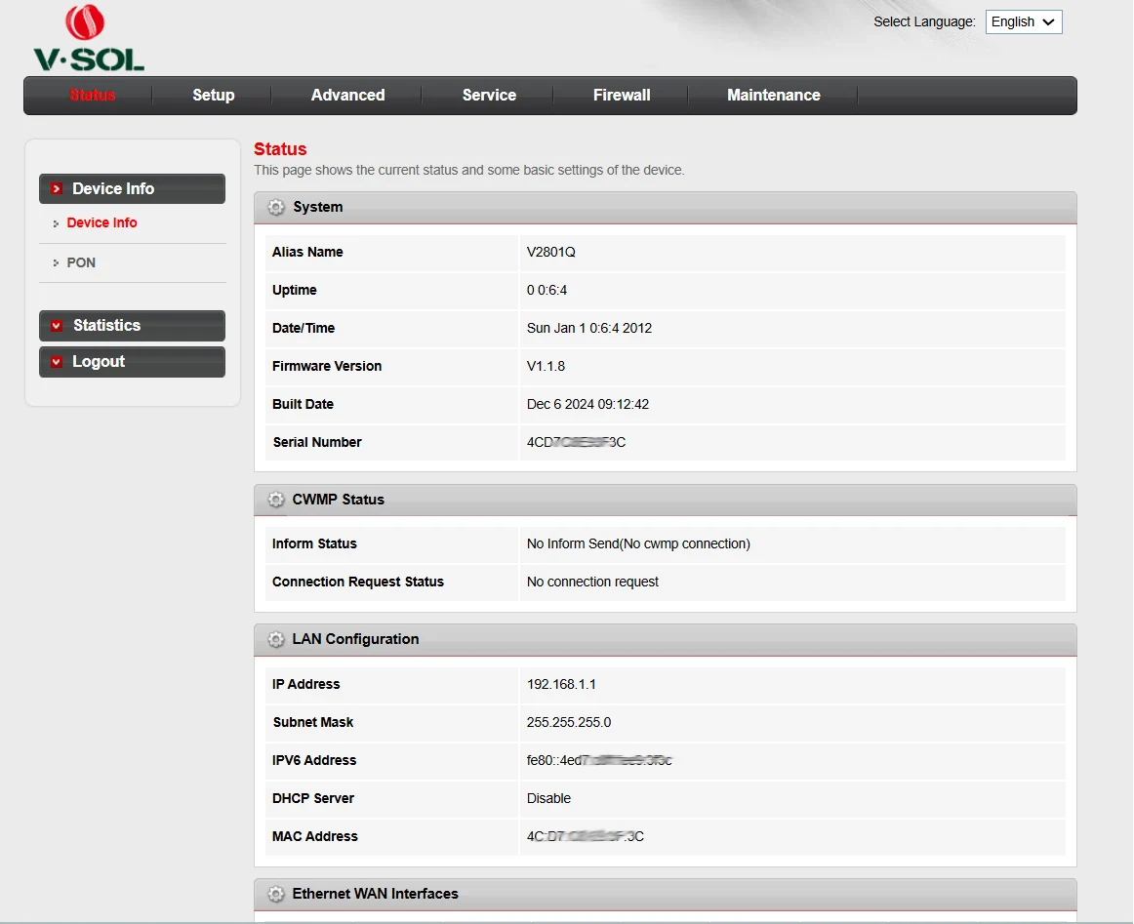This screenshot has height=924, width=1134.
Task: Click the gear icon beside Ethernet WAN Interfaces
Action: point(276,895)
